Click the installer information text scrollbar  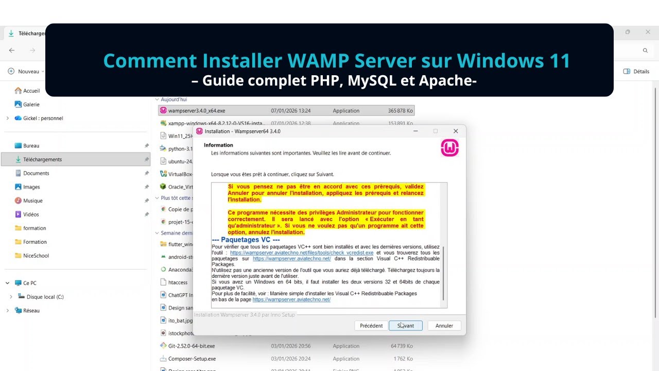(443, 273)
